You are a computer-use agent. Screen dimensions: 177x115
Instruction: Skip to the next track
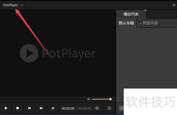coord(41,108)
